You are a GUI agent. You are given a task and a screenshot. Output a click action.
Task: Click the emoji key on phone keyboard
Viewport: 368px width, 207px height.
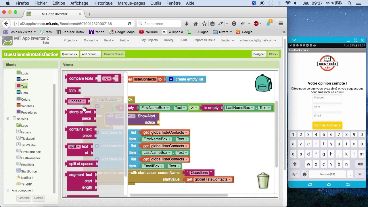[305, 174]
